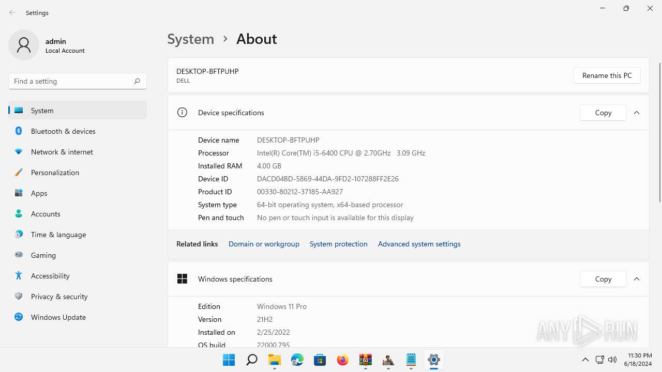Click the processor value Intel(R) Core(TM) i5-6400
The height and width of the screenshot is (372, 662).
pos(341,153)
